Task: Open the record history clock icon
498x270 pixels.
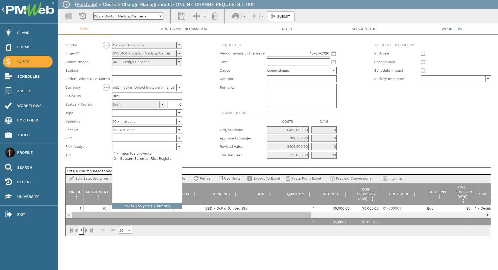Action: click(x=83, y=16)
